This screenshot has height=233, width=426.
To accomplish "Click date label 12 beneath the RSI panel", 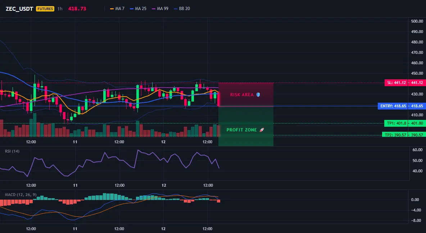I will tap(164, 185).
